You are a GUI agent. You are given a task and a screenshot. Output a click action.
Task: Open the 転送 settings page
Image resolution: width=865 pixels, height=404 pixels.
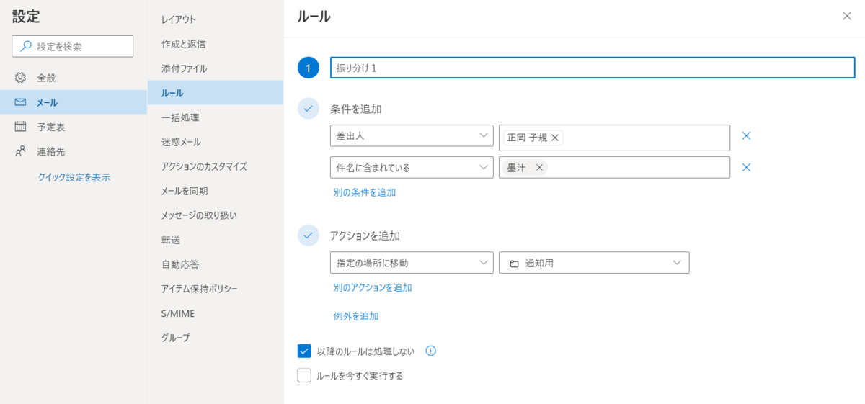click(171, 240)
